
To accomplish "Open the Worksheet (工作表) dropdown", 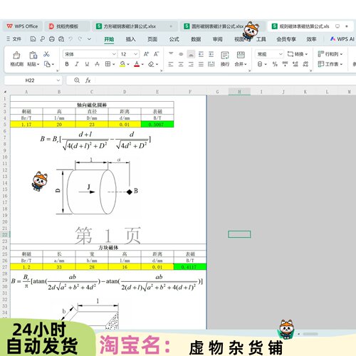I will [x=330, y=64].
